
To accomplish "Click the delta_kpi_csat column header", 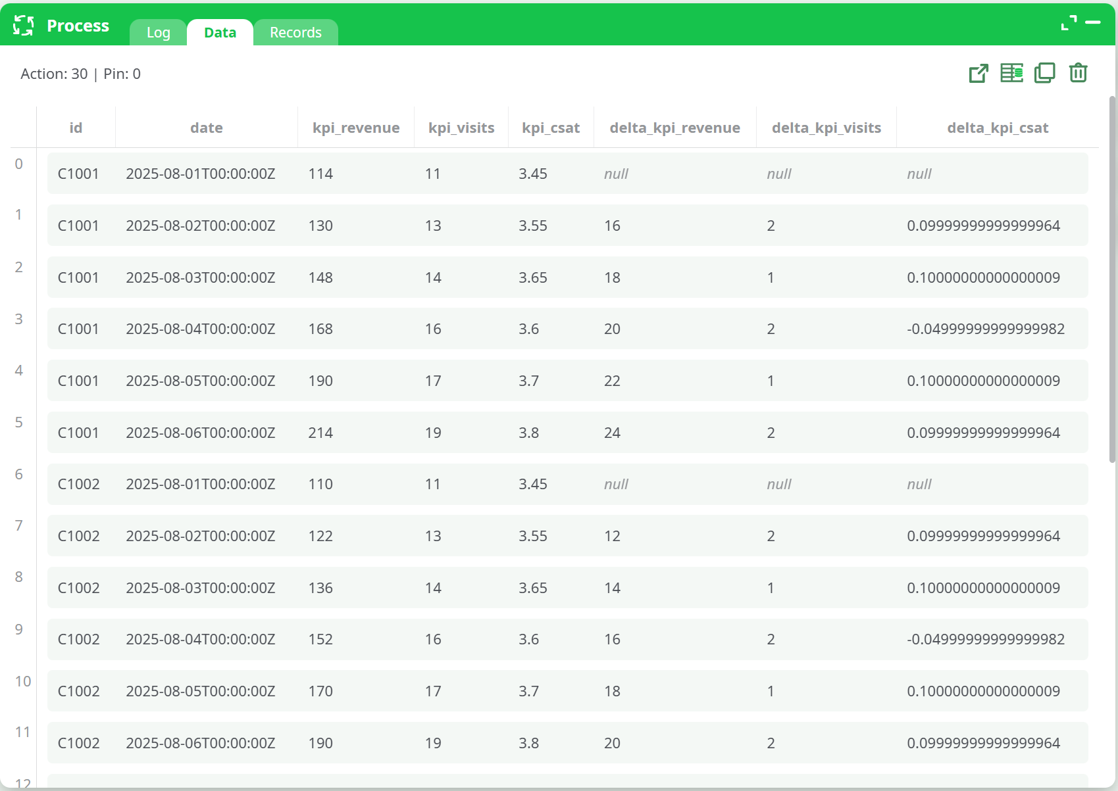I will click(x=997, y=128).
